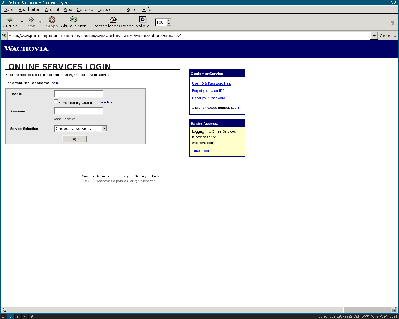Click the 2/2 window indicator in title bar
399x319 pixels.
tap(393, 3)
